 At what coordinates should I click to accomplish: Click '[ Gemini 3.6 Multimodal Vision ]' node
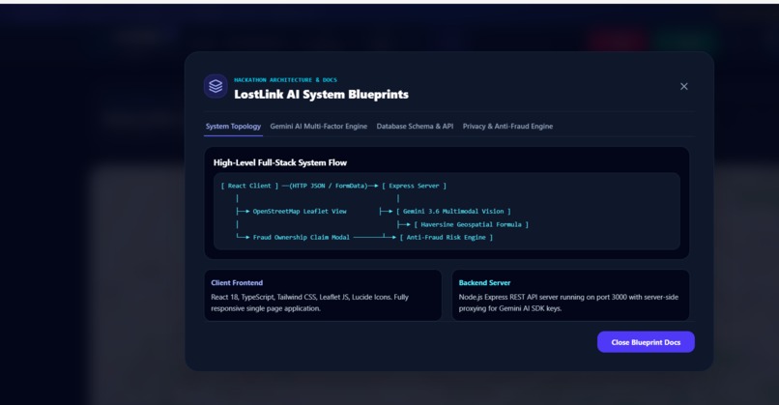pyautogui.click(x=453, y=211)
